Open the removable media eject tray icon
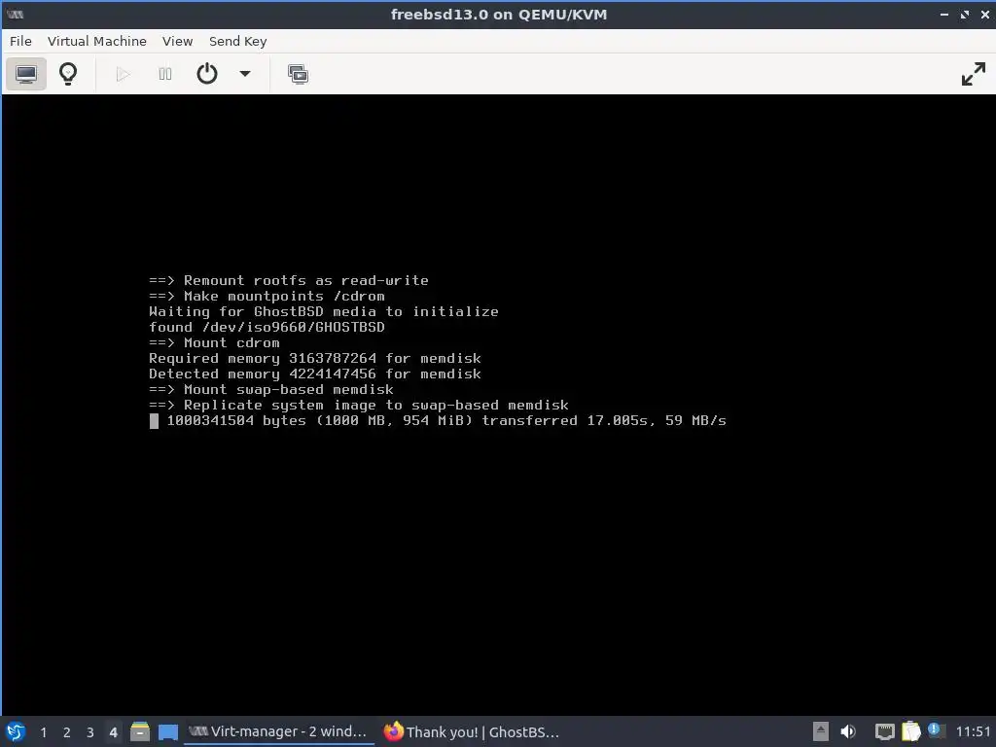Viewport: 996px width, 747px height. point(821,731)
